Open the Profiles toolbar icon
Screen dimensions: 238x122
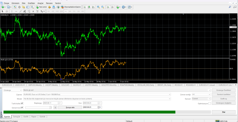pyautogui.click(x=9, y=7)
